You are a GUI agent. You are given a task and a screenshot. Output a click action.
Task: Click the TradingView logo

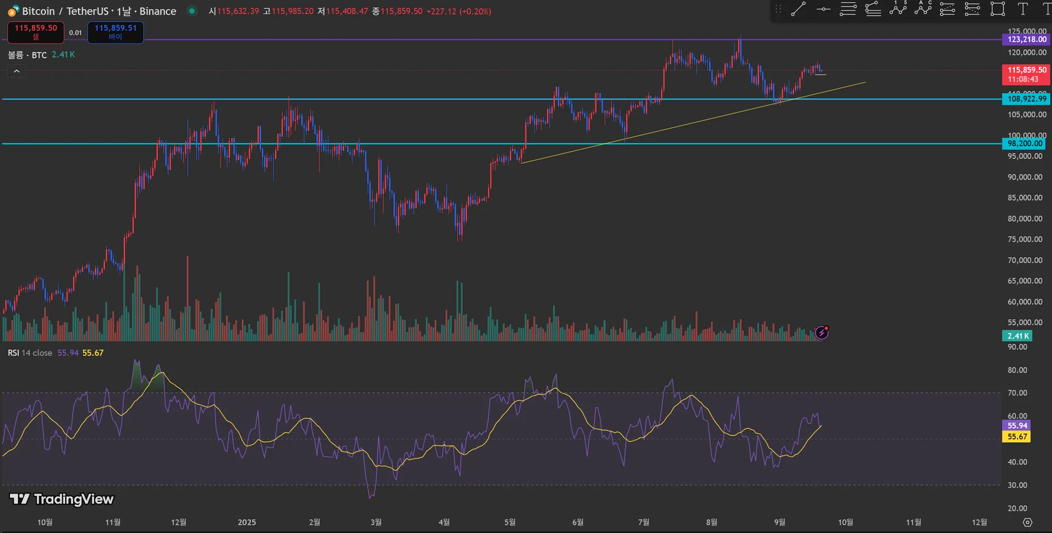[x=62, y=499]
